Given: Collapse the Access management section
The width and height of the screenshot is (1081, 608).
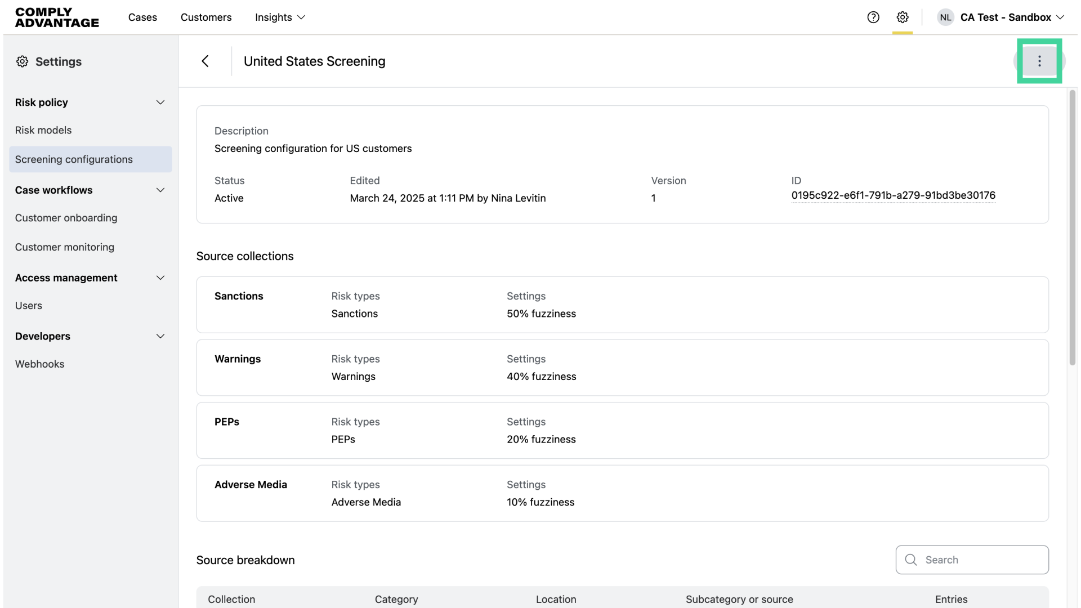Looking at the screenshot, I should click(x=160, y=278).
